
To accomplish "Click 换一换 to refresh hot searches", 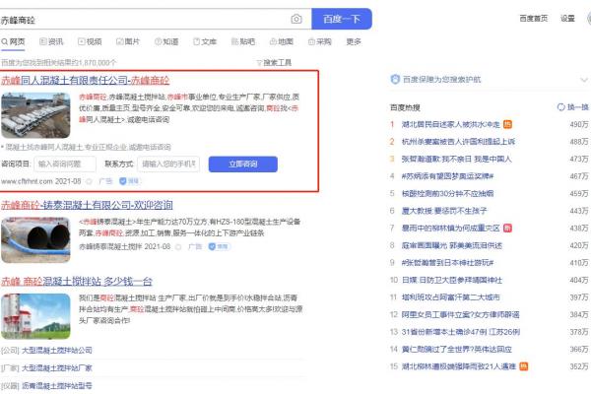I will click(x=573, y=107).
